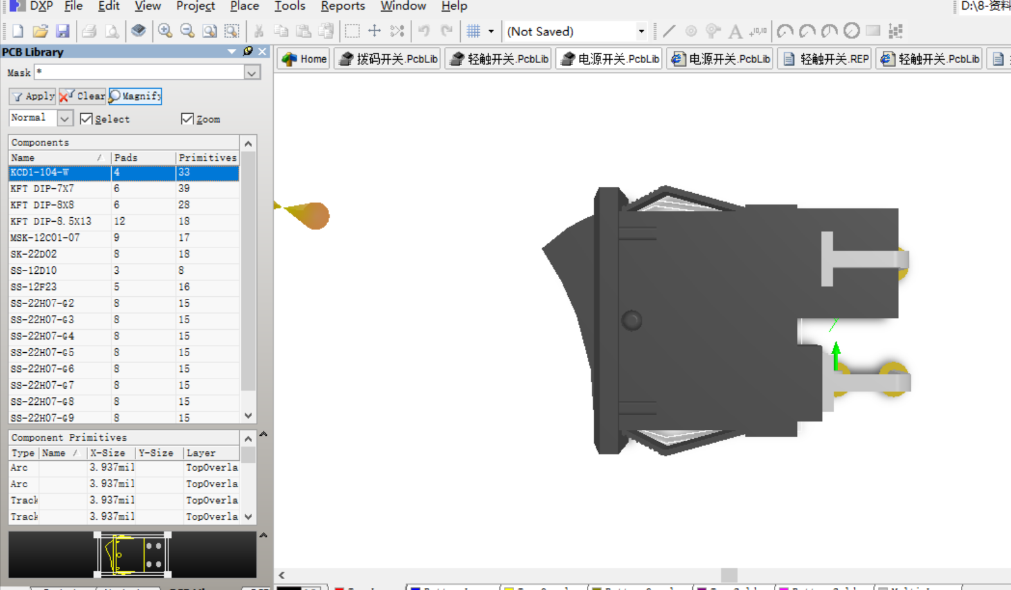Click the Apply filter button
This screenshot has height=590, width=1011.
point(33,96)
